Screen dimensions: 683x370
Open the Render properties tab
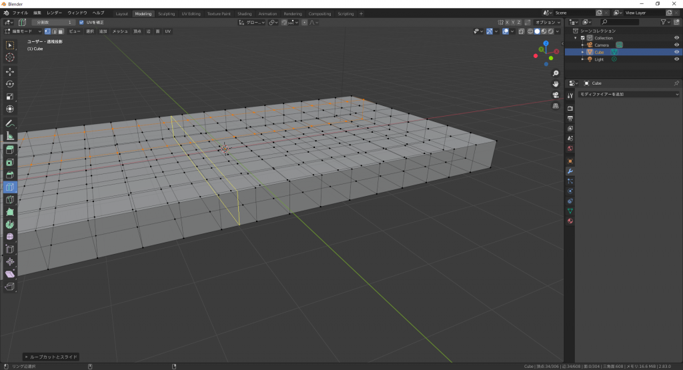coord(570,108)
